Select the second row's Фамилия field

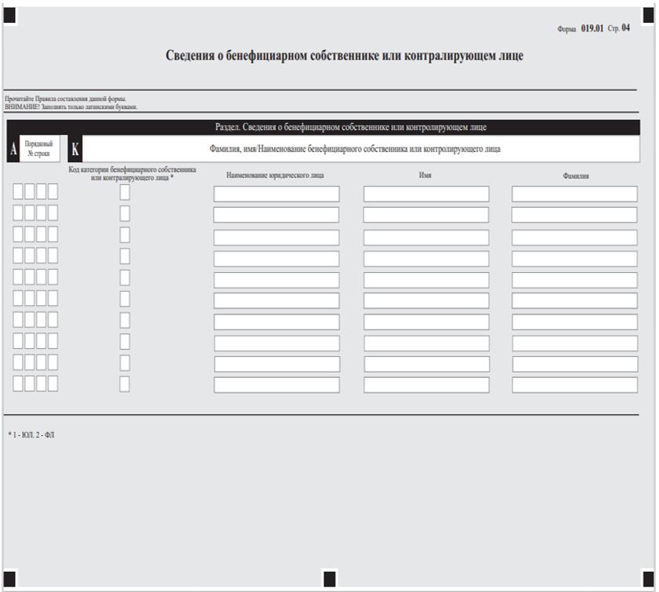[x=574, y=215]
